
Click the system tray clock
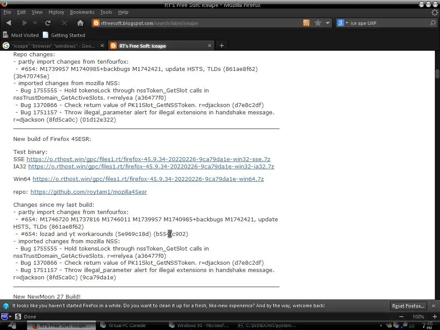428,326
